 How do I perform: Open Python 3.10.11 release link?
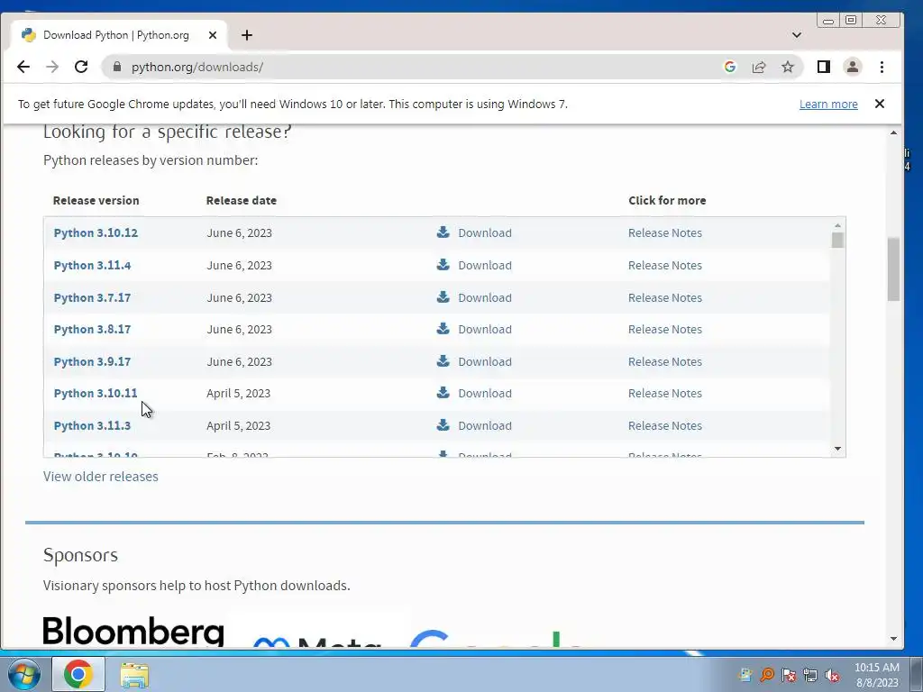pyautogui.click(x=96, y=393)
